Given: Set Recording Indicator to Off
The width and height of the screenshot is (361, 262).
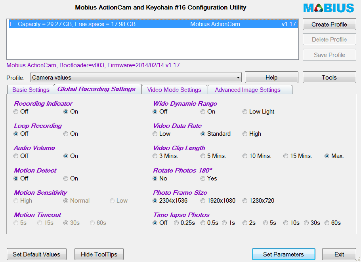Looking at the screenshot, I should tap(21, 112).
